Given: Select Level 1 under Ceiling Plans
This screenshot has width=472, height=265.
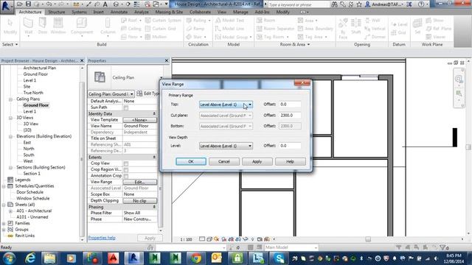Looking at the screenshot, I should coord(29,111).
